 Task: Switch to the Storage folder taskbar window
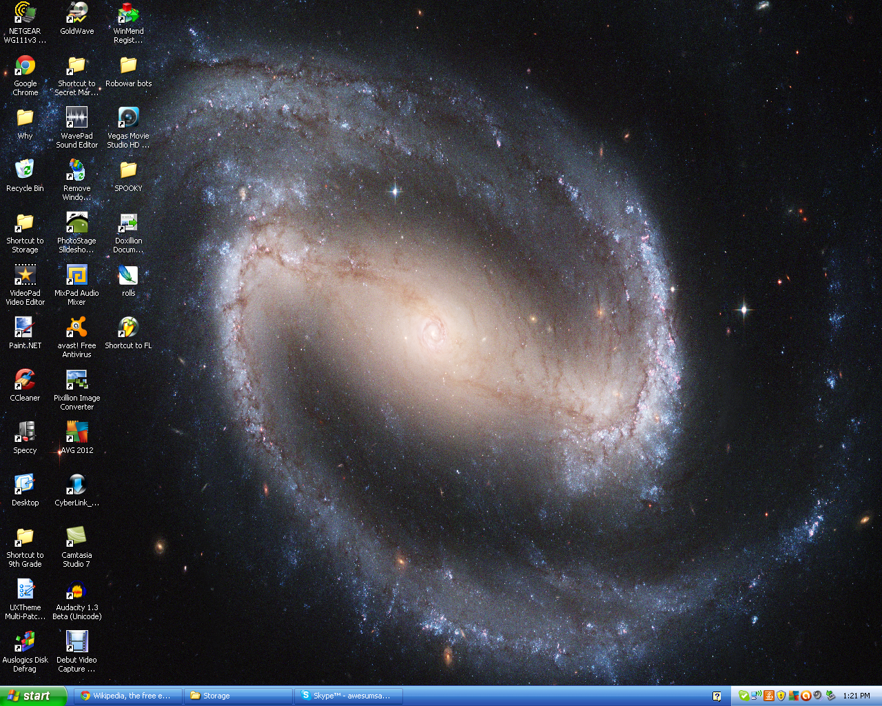239,696
